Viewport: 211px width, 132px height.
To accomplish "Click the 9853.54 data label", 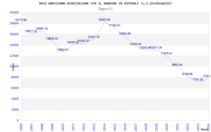I will [177, 65].
